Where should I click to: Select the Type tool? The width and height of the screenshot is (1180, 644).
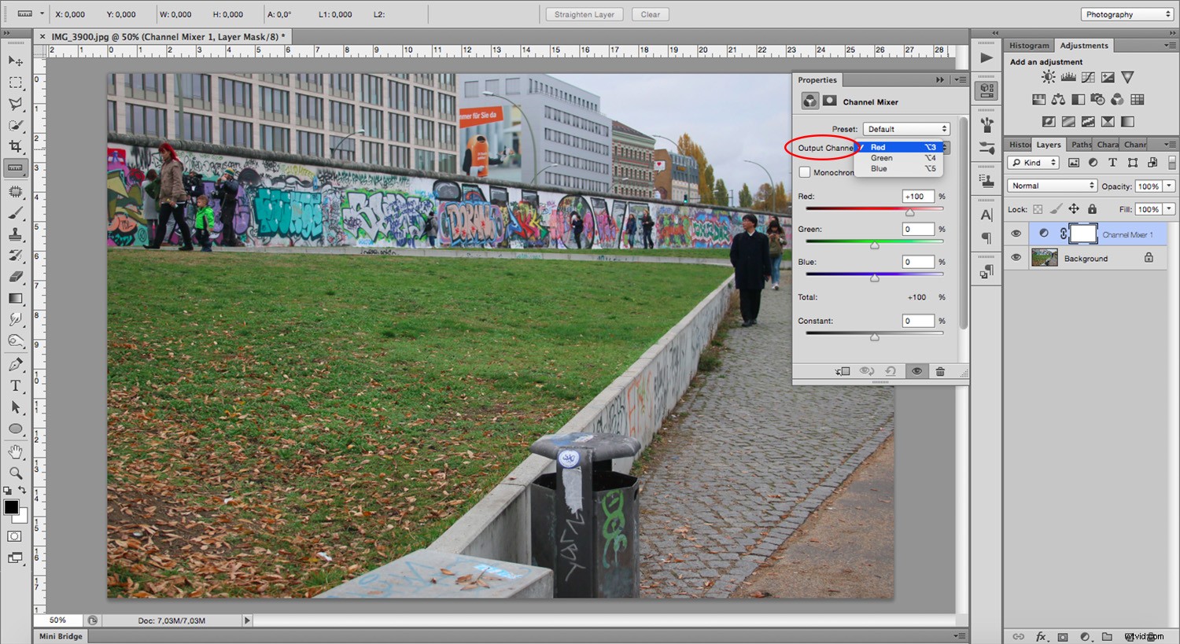[16, 385]
